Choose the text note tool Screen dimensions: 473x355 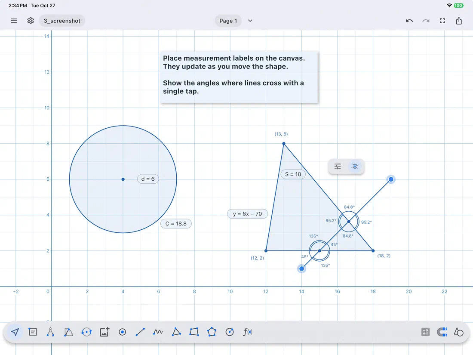[33, 332]
